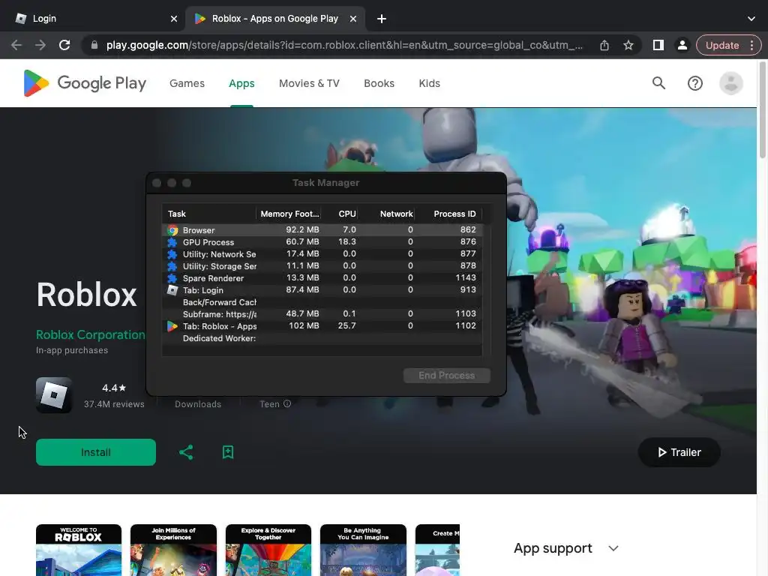The width and height of the screenshot is (768, 576).
Task: Select the Tab: Roblox - Apps row
Action: coord(322,325)
